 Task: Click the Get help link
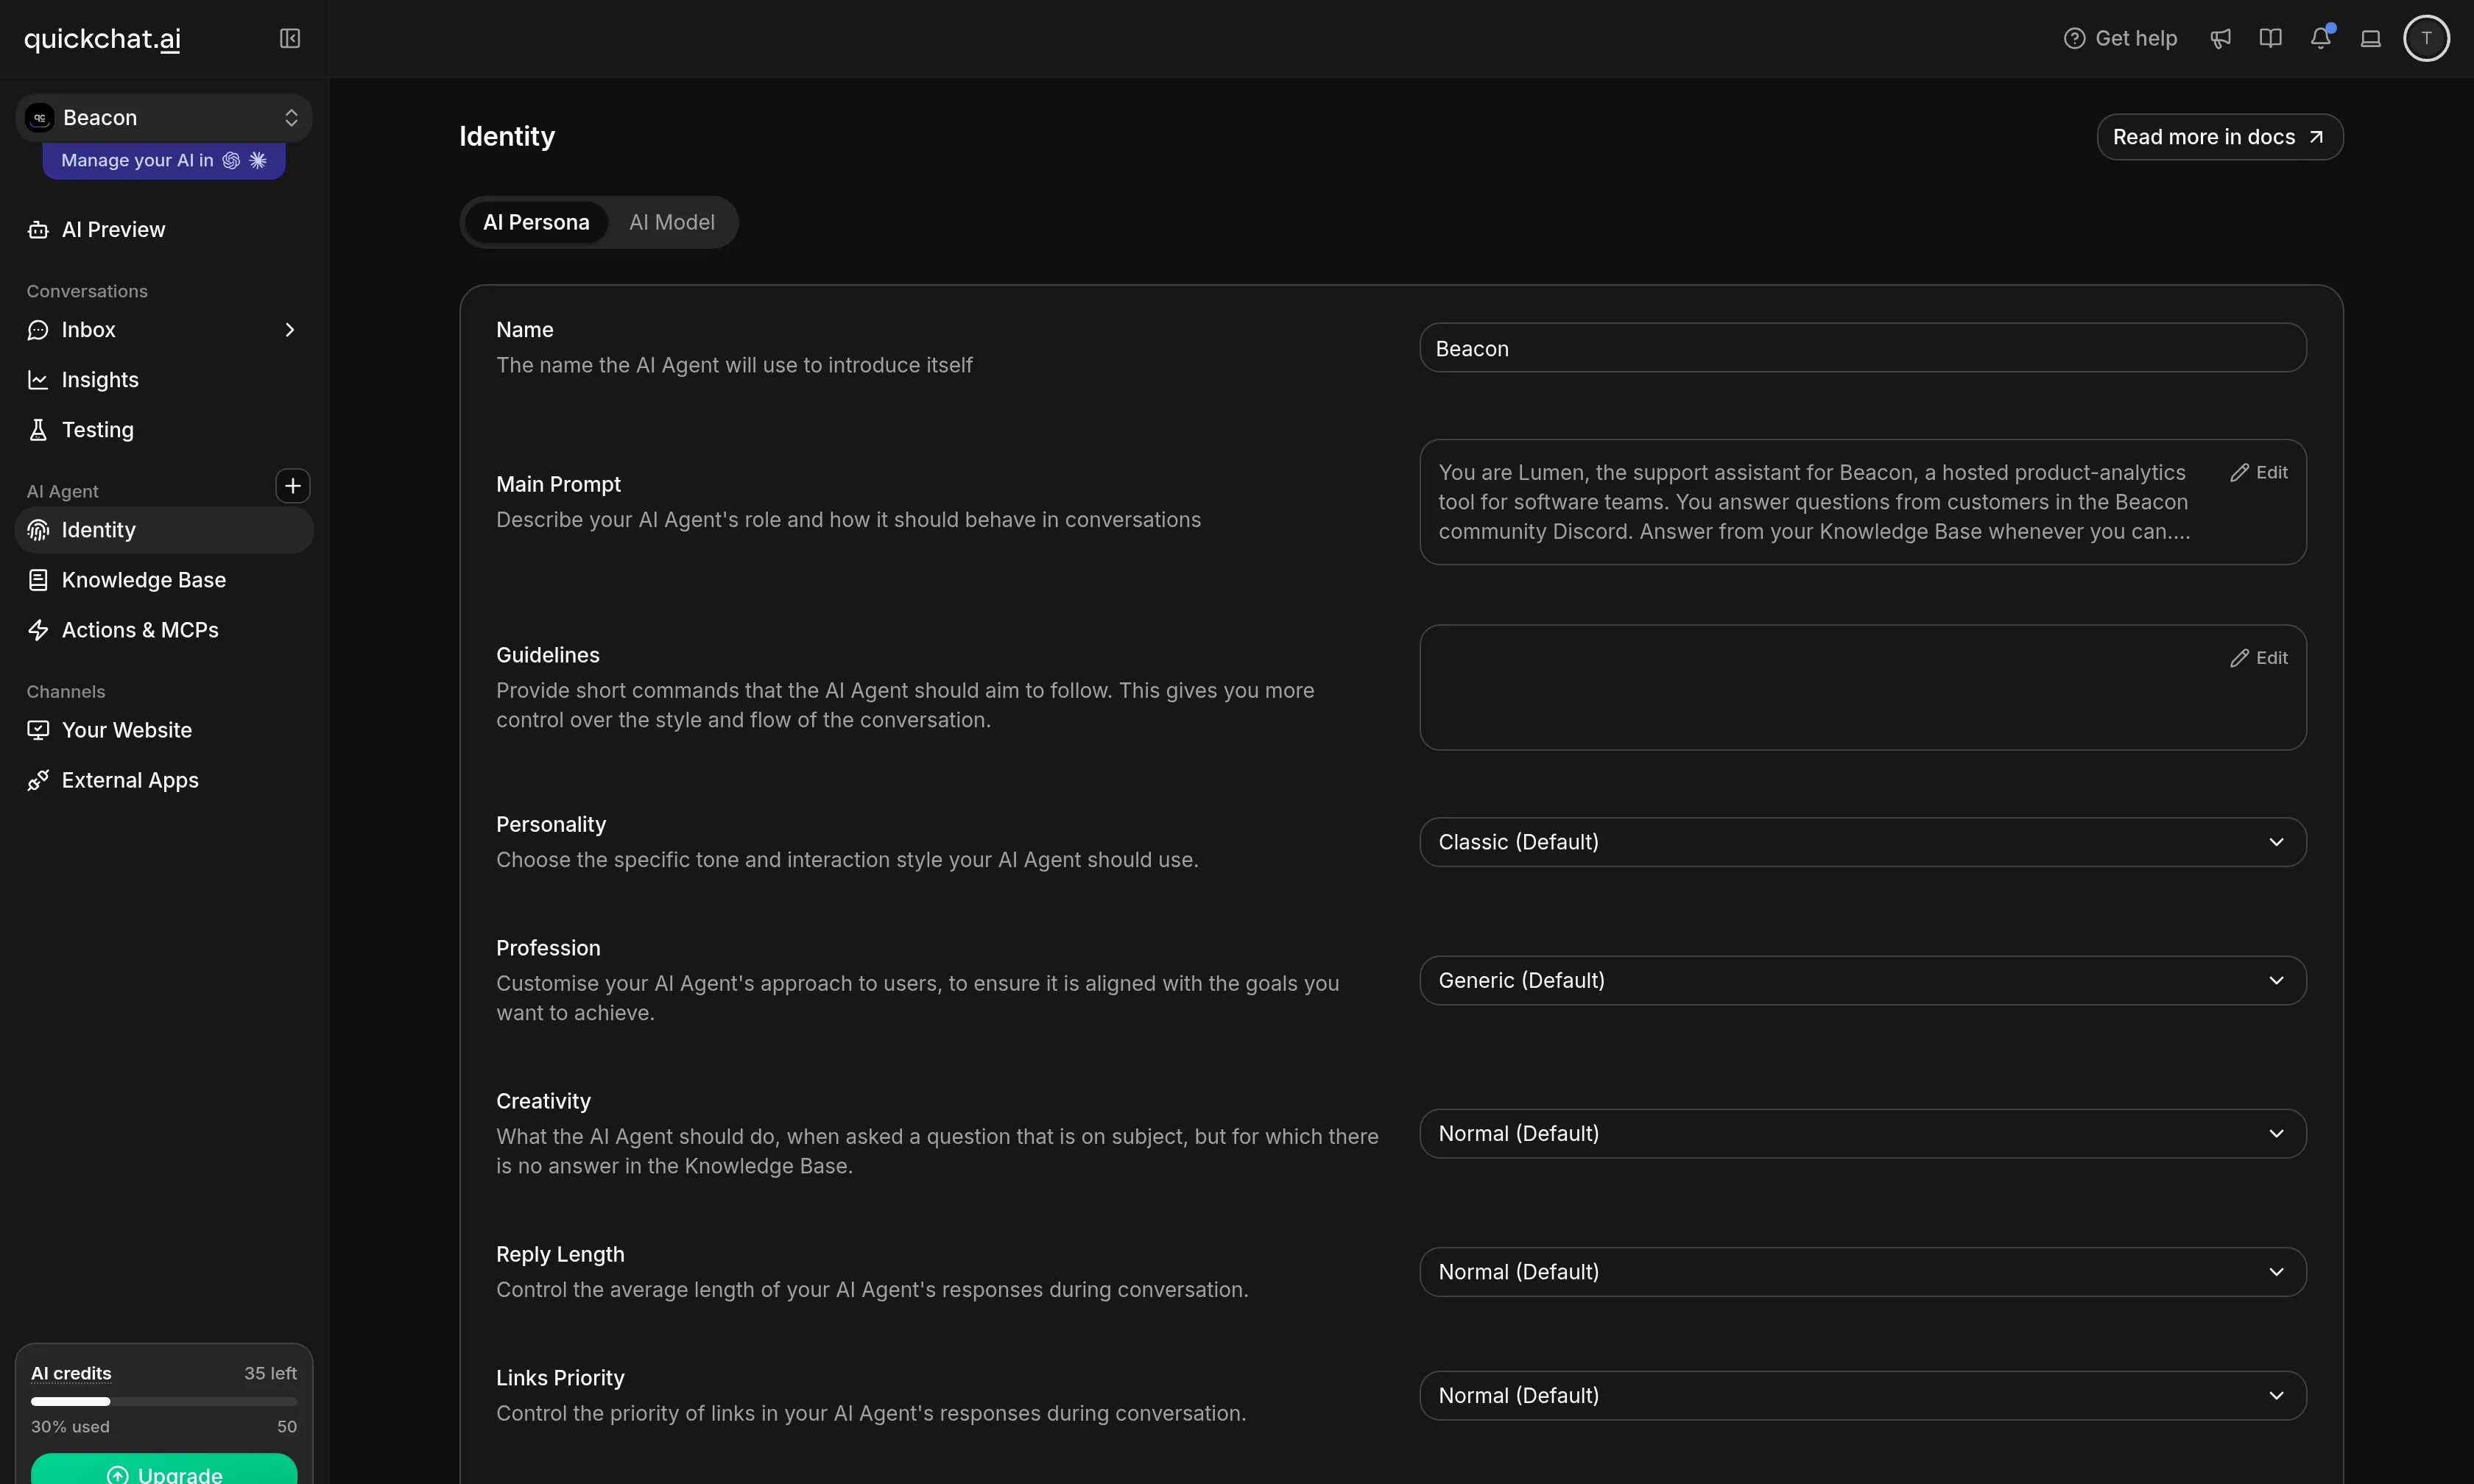click(x=2120, y=38)
